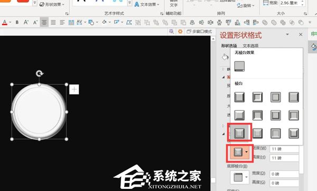Click the AV character spacing icon
Image resolution: width=317 pixels, height=191 pixels.
79,22
